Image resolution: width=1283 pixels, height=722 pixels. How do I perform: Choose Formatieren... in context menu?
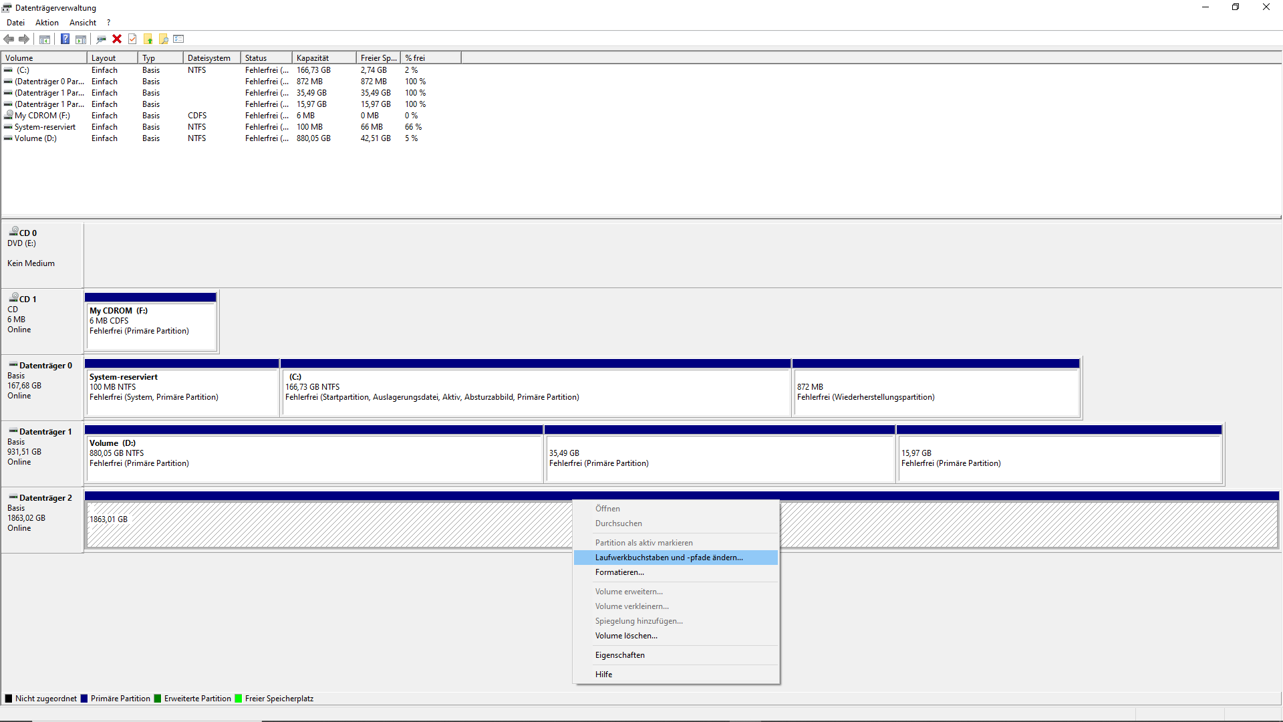tap(676, 572)
